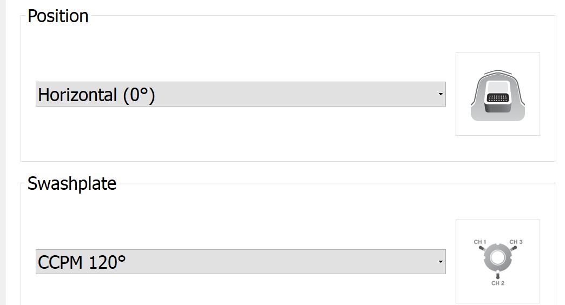Click the Swashplate group heading
The height and width of the screenshot is (305, 565).
tap(71, 184)
